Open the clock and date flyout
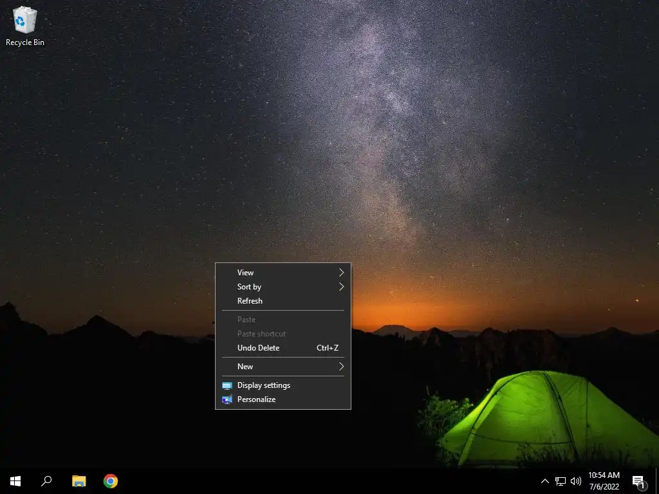The image size is (659, 494). click(x=604, y=481)
